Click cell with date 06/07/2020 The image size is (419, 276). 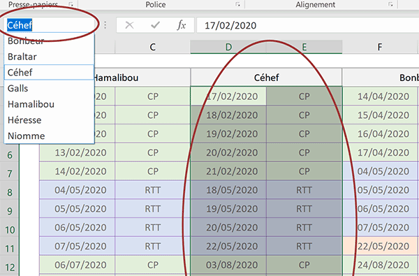[78, 265]
